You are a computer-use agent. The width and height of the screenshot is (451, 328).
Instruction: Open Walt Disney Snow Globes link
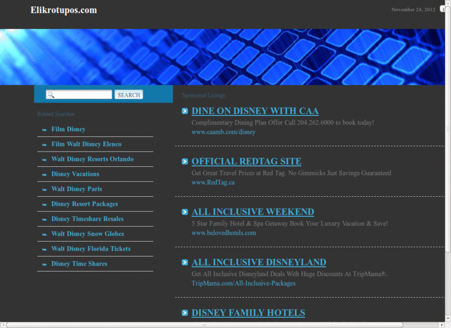(88, 234)
